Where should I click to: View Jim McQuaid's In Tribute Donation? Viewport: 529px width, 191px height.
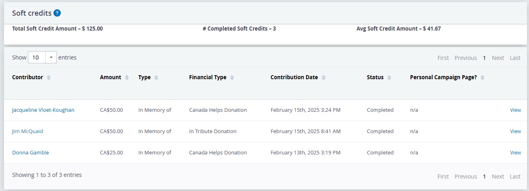[x=515, y=131]
